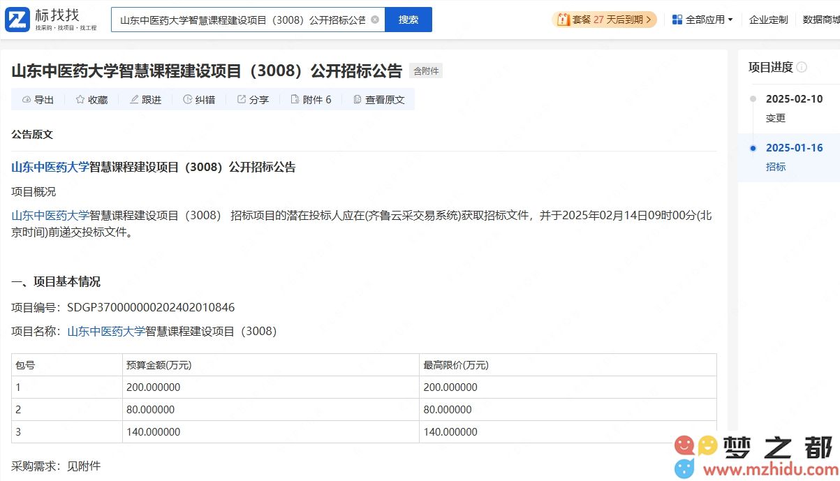Click package 2 maximum price 80.000000
The width and height of the screenshot is (840, 481).
(448, 410)
